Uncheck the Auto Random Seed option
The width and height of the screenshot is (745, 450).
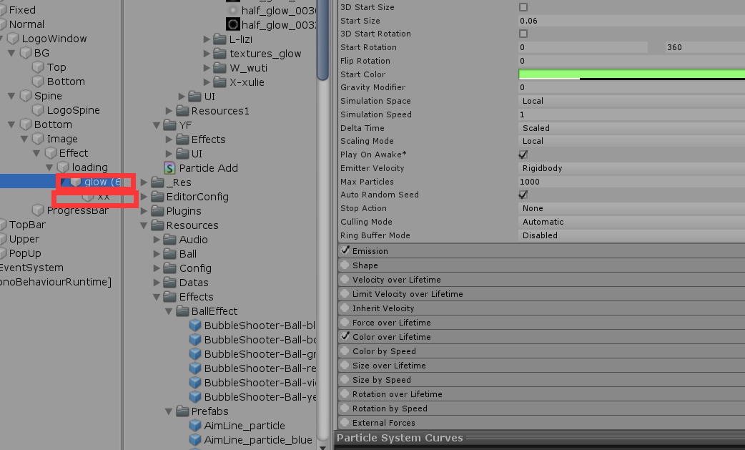pos(523,195)
